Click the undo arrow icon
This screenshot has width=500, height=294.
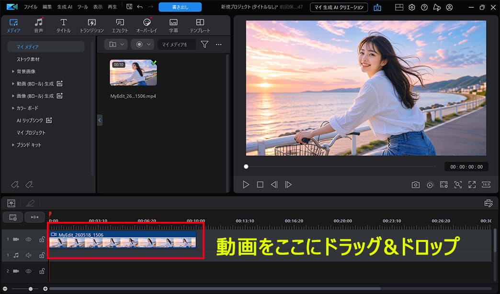click(140, 7)
